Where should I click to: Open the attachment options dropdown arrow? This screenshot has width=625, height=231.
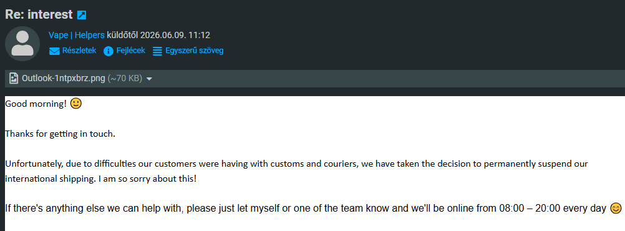[x=150, y=79]
